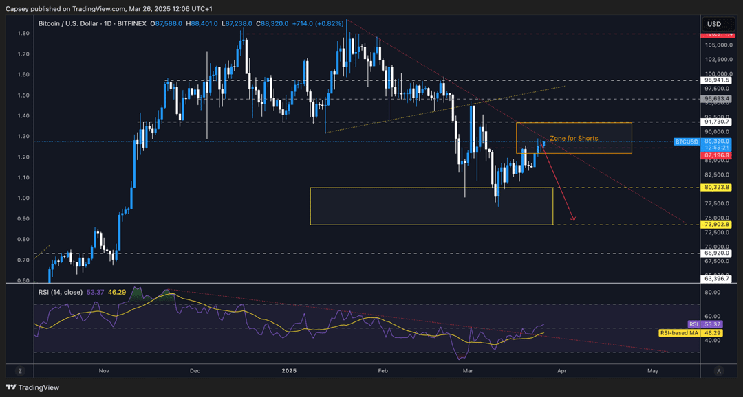
Task: Click the 46.29 RSI MA value in legend
Action: click(116, 293)
